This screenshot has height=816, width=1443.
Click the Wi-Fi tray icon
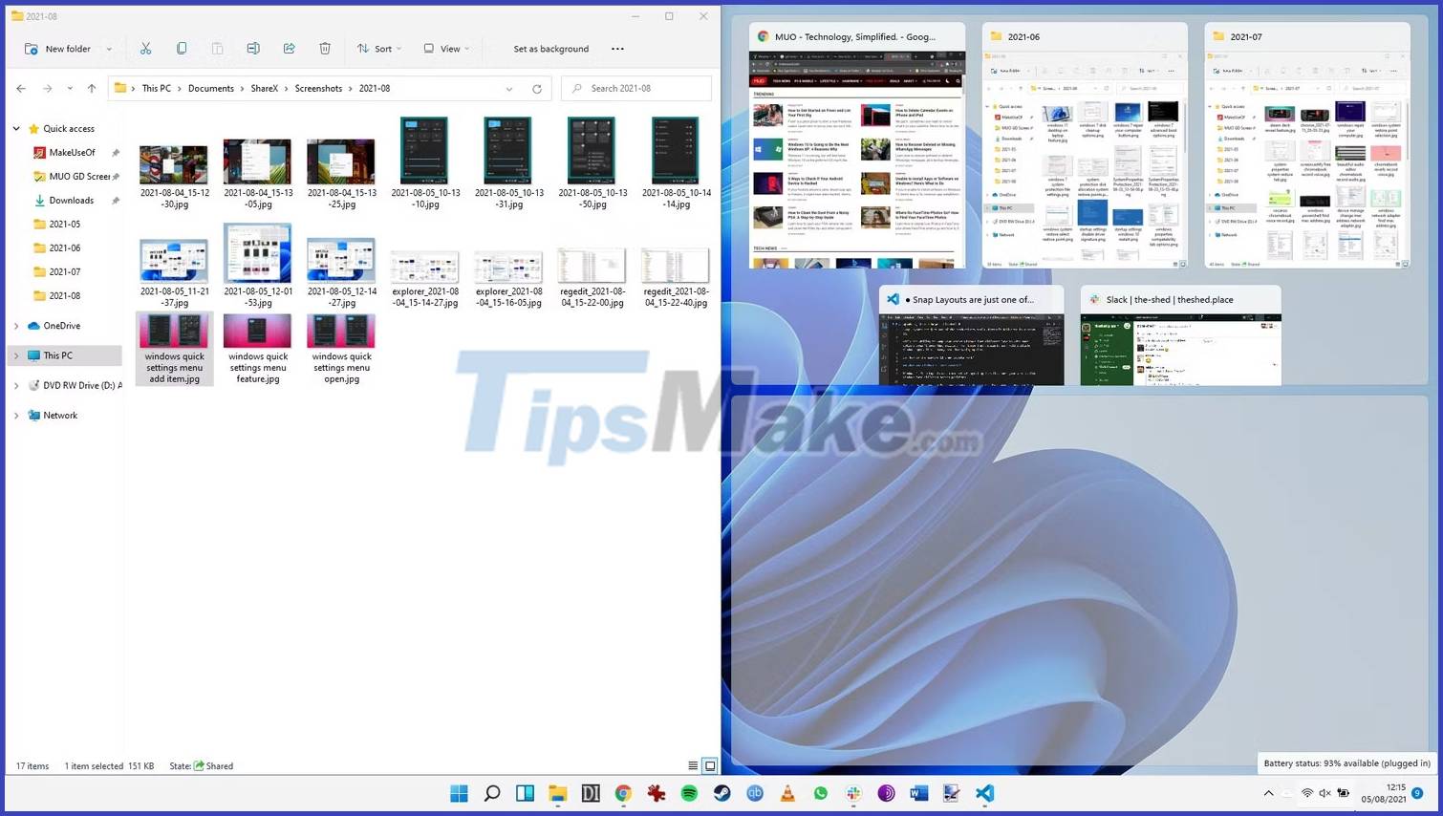[x=1307, y=793]
